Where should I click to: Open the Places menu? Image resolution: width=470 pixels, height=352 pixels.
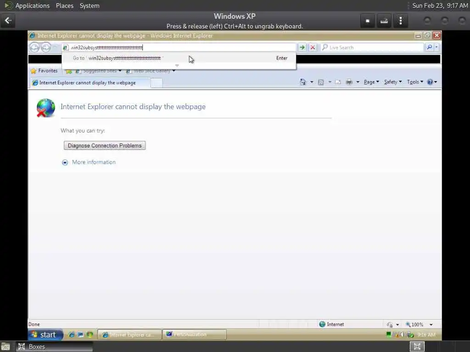pyautogui.click(x=64, y=5)
